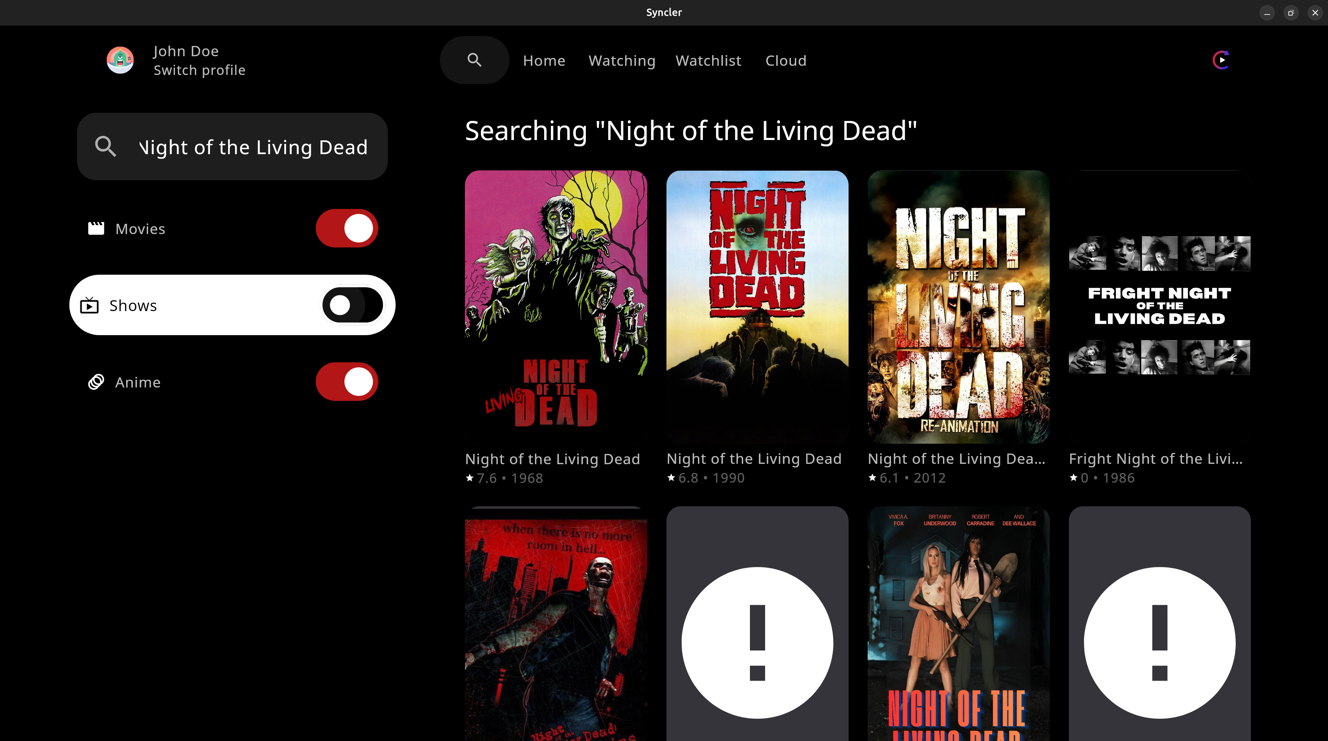This screenshot has width=1328, height=741.
Task: Open the Watching tab
Action: (622, 61)
